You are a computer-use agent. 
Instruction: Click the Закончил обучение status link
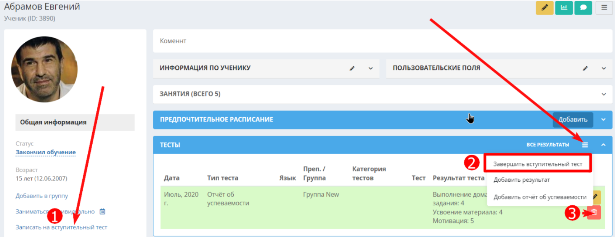[x=45, y=152]
